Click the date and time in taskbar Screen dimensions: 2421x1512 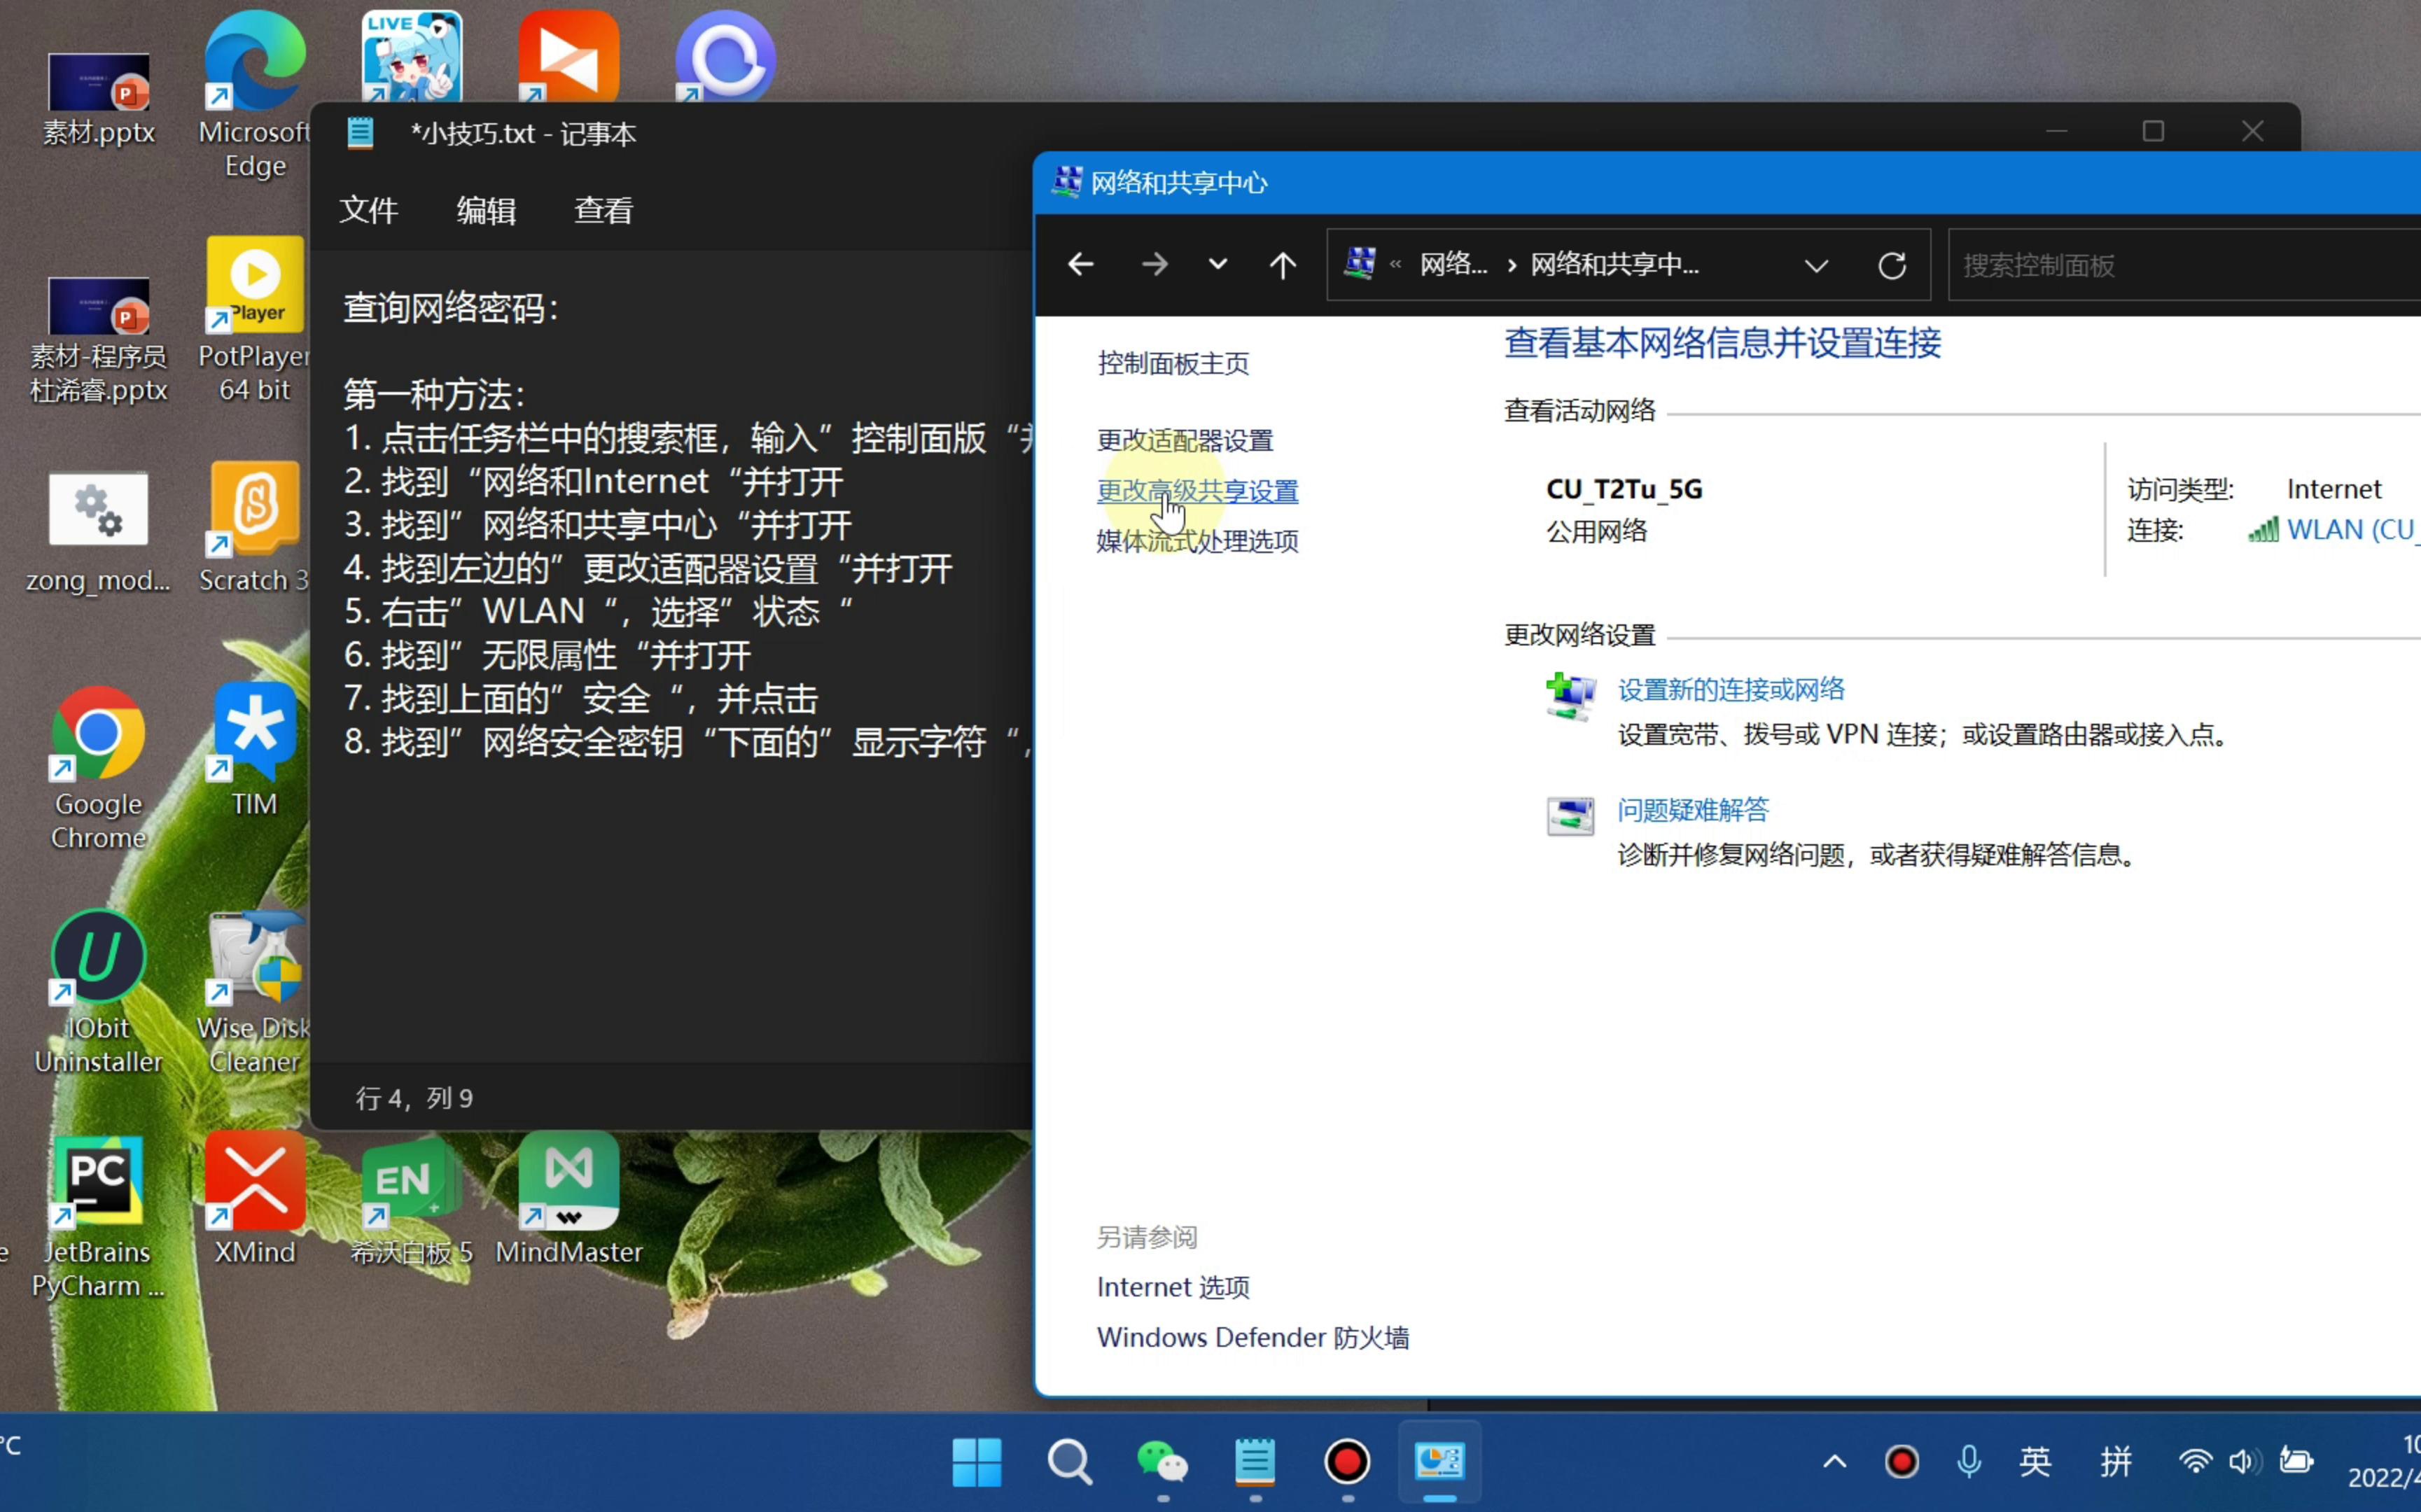tap(2384, 1462)
